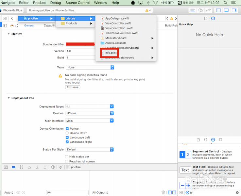Click the variables filter field
241x196 pixels.
coord(67,192)
